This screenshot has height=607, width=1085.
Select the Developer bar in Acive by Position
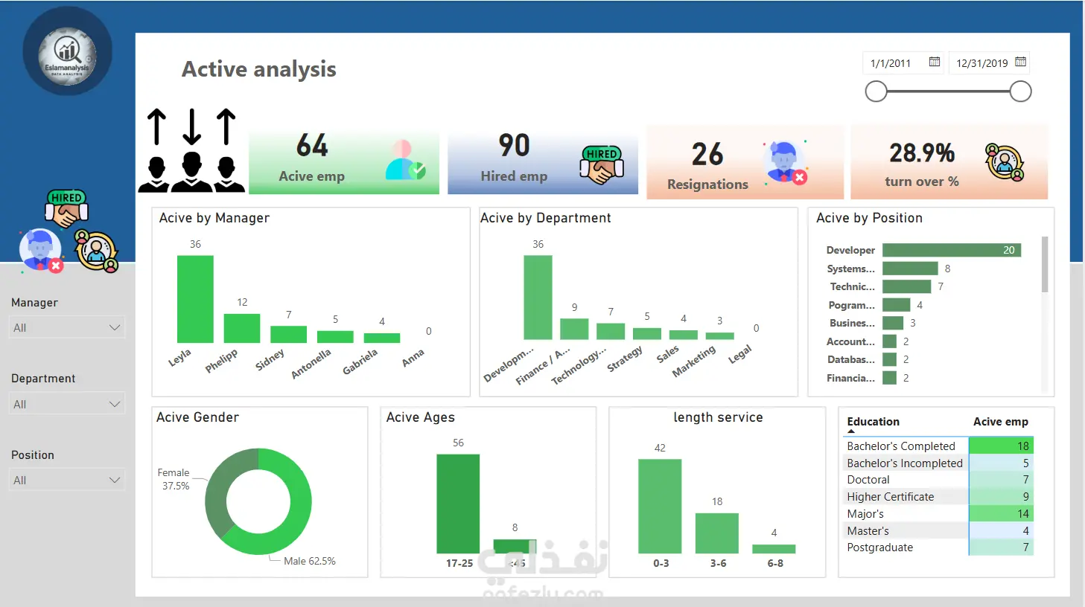coord(952,250)
